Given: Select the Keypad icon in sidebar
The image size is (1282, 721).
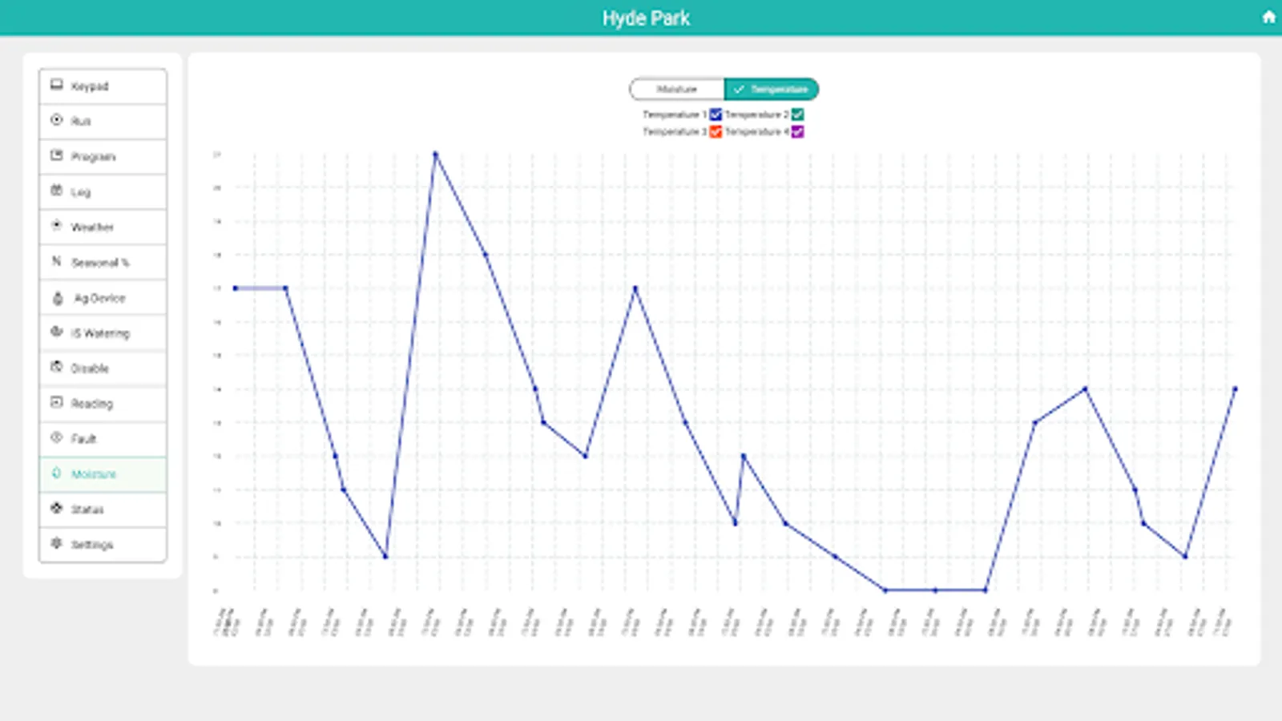Looking at the screenshot, I should click(x=56, y=83).
